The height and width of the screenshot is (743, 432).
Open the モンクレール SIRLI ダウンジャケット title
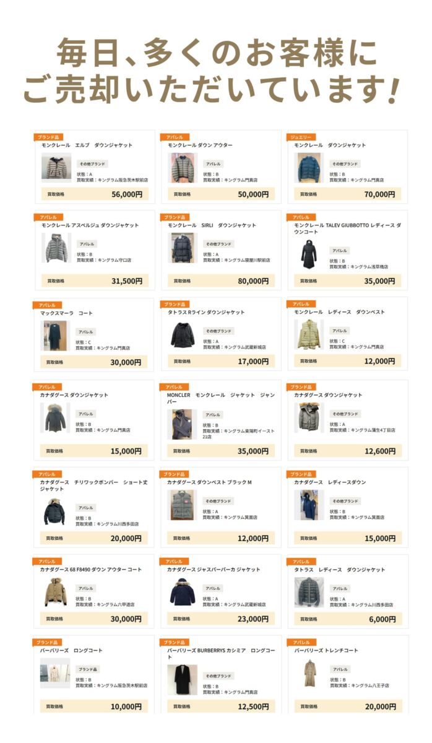212,225
